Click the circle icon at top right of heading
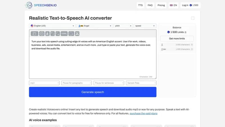This screenshot has height=127, width=225. tap(193, 18)
